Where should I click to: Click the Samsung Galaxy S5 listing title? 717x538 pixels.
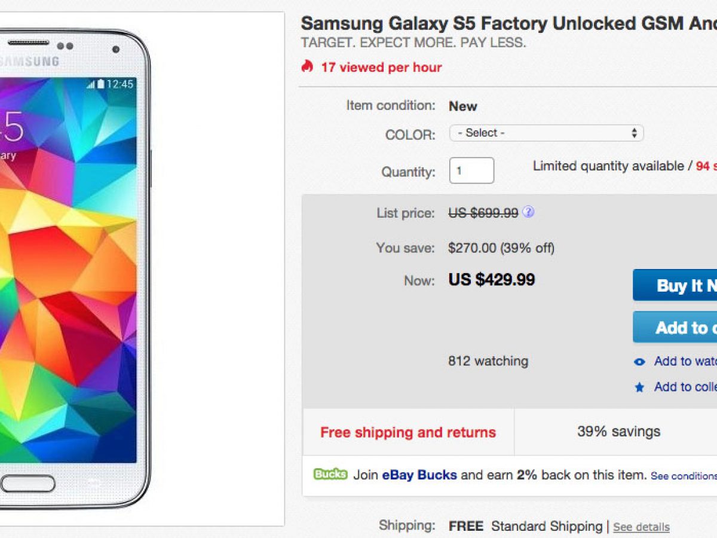[508, 24]
